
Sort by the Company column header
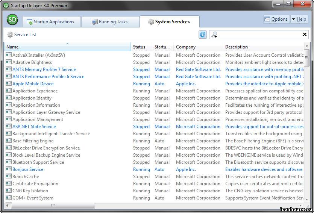coord(198,47)
